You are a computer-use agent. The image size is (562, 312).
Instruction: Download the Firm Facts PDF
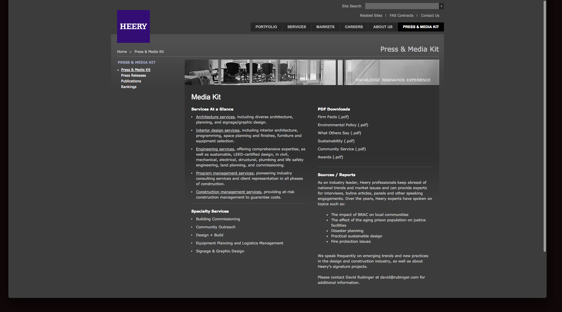click(333, 117)
